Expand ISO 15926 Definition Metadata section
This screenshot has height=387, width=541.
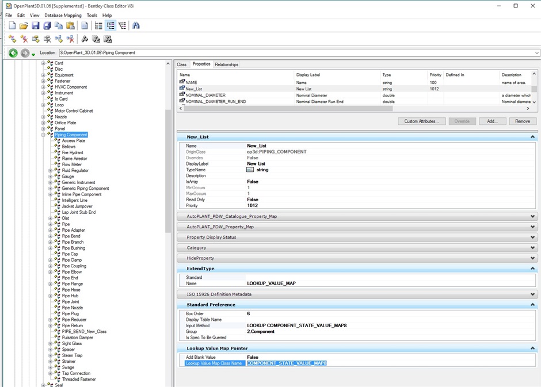(533, 294)
